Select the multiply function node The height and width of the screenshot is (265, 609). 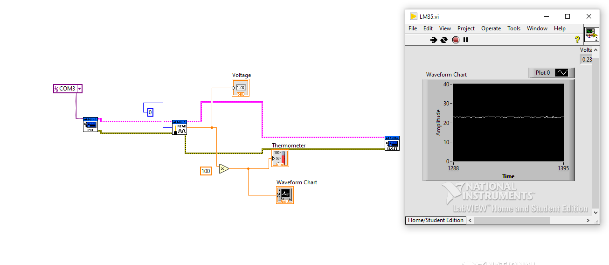pyautogui.click(x=224, y=168)
